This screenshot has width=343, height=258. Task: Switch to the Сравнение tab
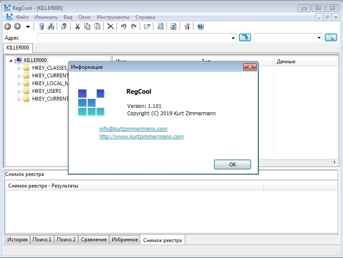94,240
